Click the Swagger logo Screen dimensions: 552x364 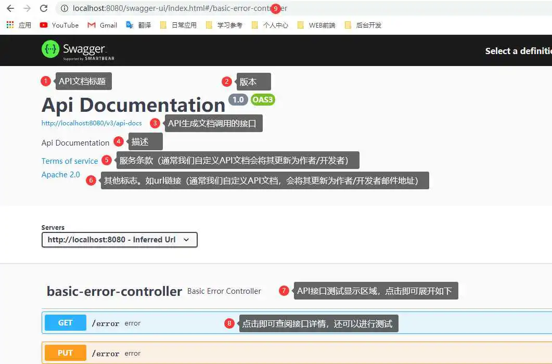[x=78, y=50]
